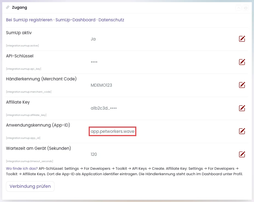Click the Händlerkennung (Merchant Code) label
The width and height of the screenshot is (254, 202).
pos(41,79)
